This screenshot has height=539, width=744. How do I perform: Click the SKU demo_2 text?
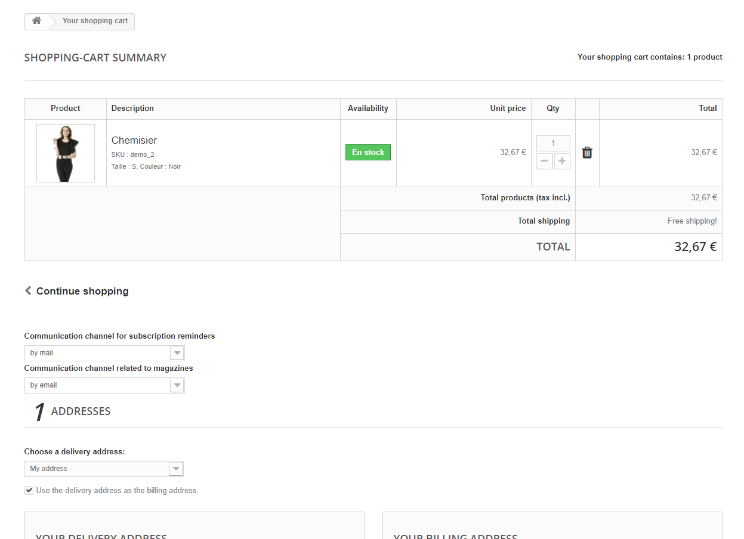[132, 154]
